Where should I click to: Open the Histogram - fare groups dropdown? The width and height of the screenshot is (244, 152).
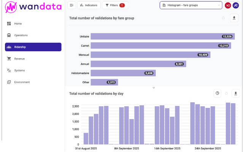click(x=191, y=5)
